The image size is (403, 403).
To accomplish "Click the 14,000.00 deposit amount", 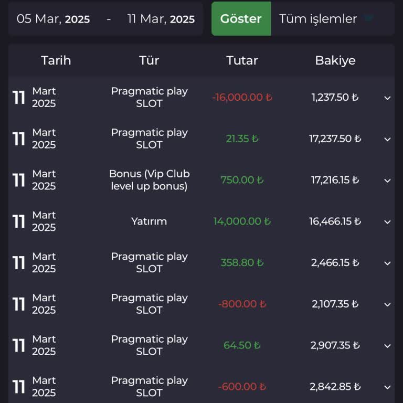I will 241,221.
